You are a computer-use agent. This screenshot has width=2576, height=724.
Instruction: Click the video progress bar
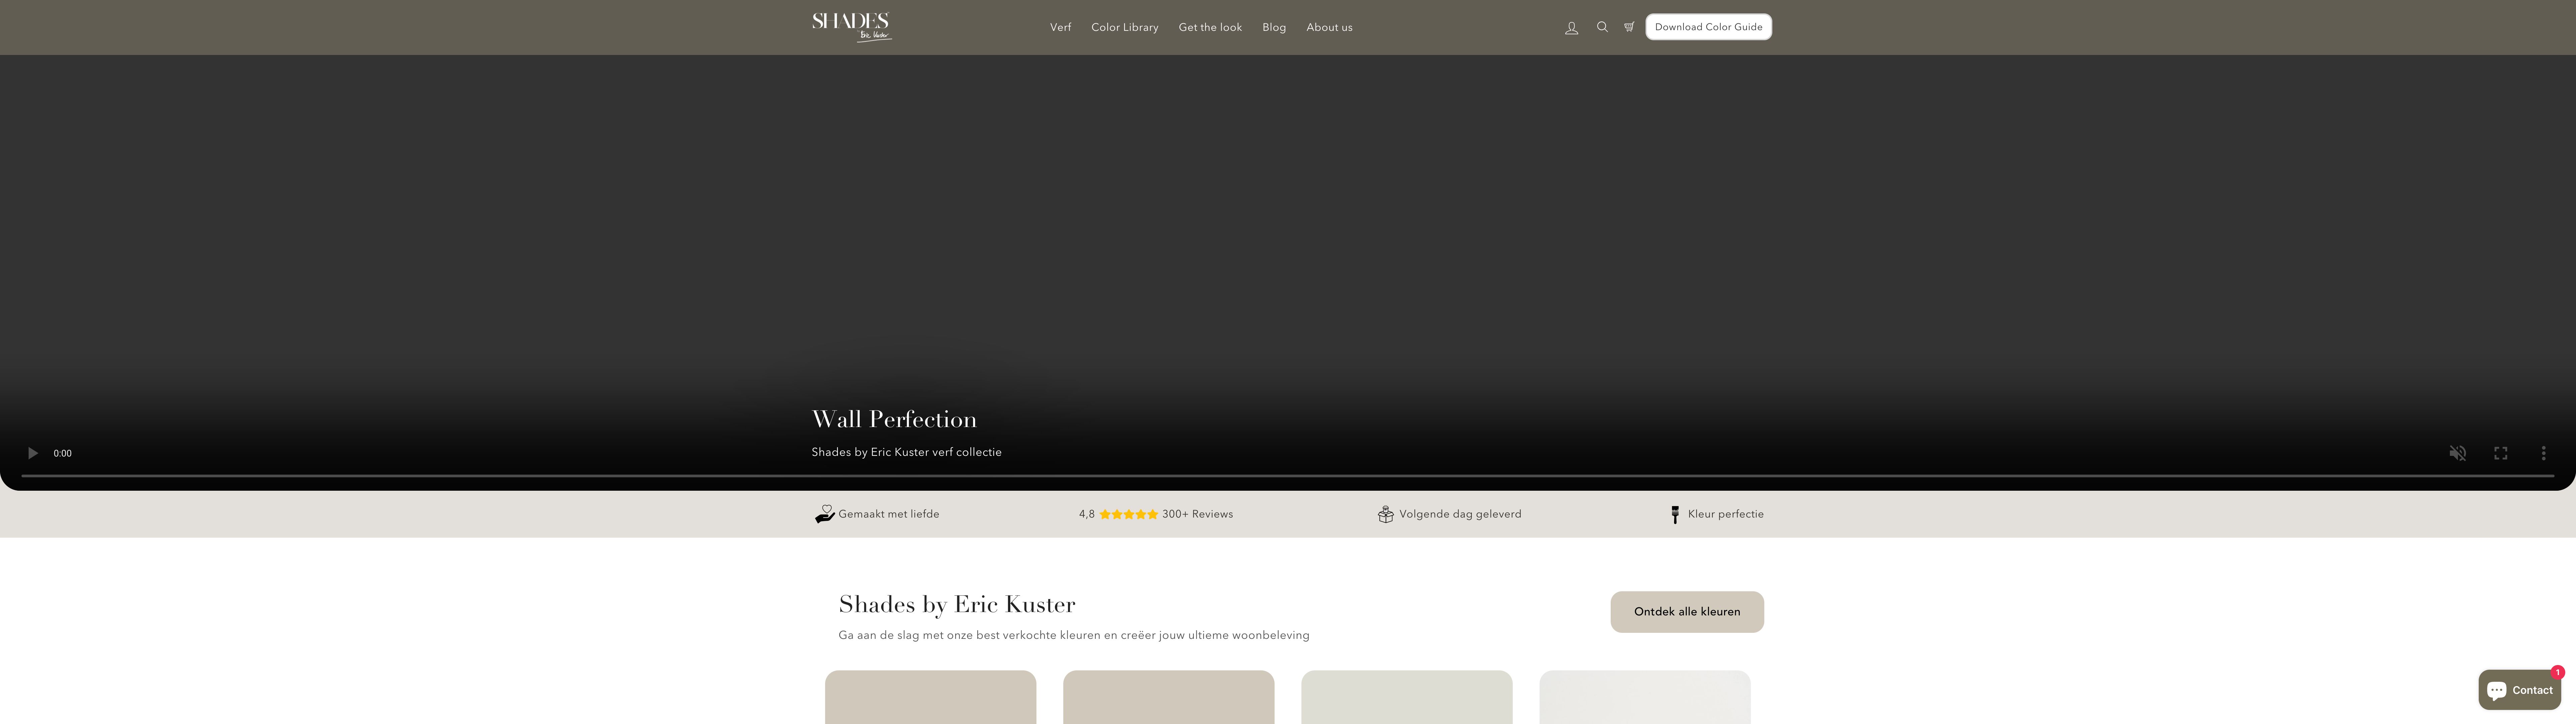click(x=1288, y=477)
